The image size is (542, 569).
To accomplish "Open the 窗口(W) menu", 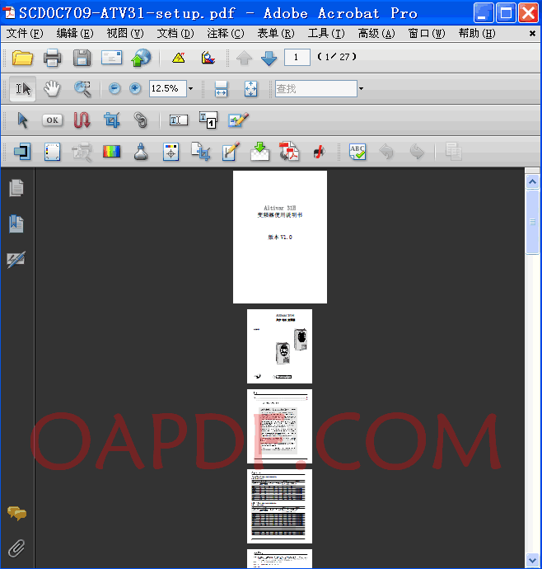I will click(427, 33).
